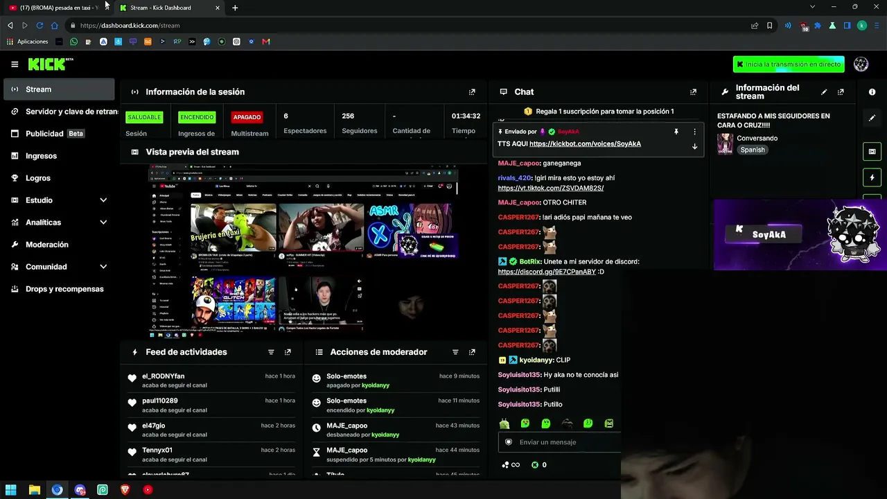This screenshot has width=887, height=499.
Task: Pop out the Información de la sesión panel
Action: (472, 91)
